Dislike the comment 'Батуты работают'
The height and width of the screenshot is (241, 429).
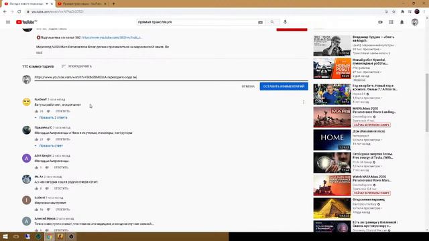click(x=48, y=111)
